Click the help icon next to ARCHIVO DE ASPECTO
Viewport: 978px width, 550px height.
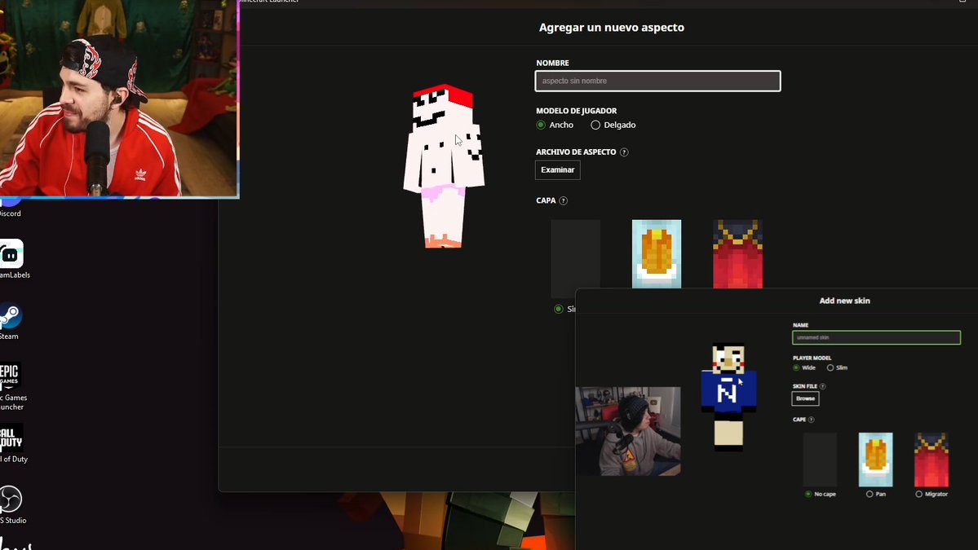coord(624,152)
